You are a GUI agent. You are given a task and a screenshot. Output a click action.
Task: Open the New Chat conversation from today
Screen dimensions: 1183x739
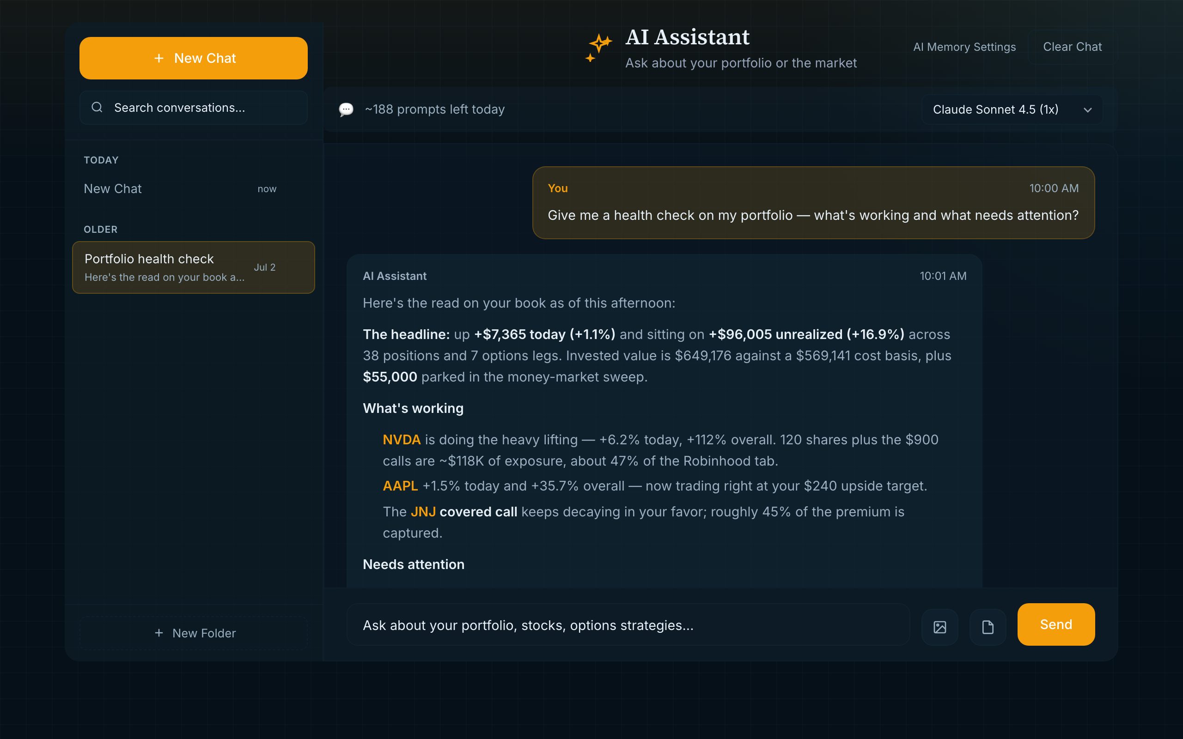tap(194, 188)
